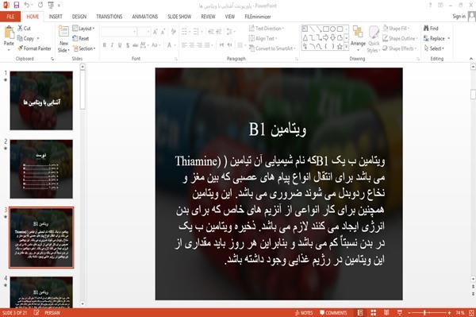Switch to the TRANSITIONS tab
The width and height of the screenshot is (476, 317).
[109, 17]
